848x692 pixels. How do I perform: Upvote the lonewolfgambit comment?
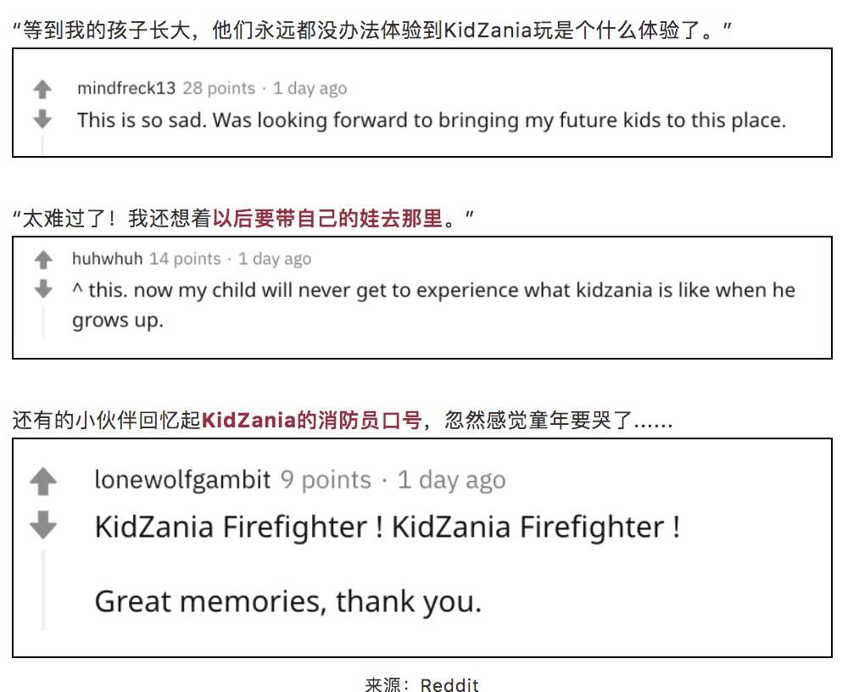(43, 482)
